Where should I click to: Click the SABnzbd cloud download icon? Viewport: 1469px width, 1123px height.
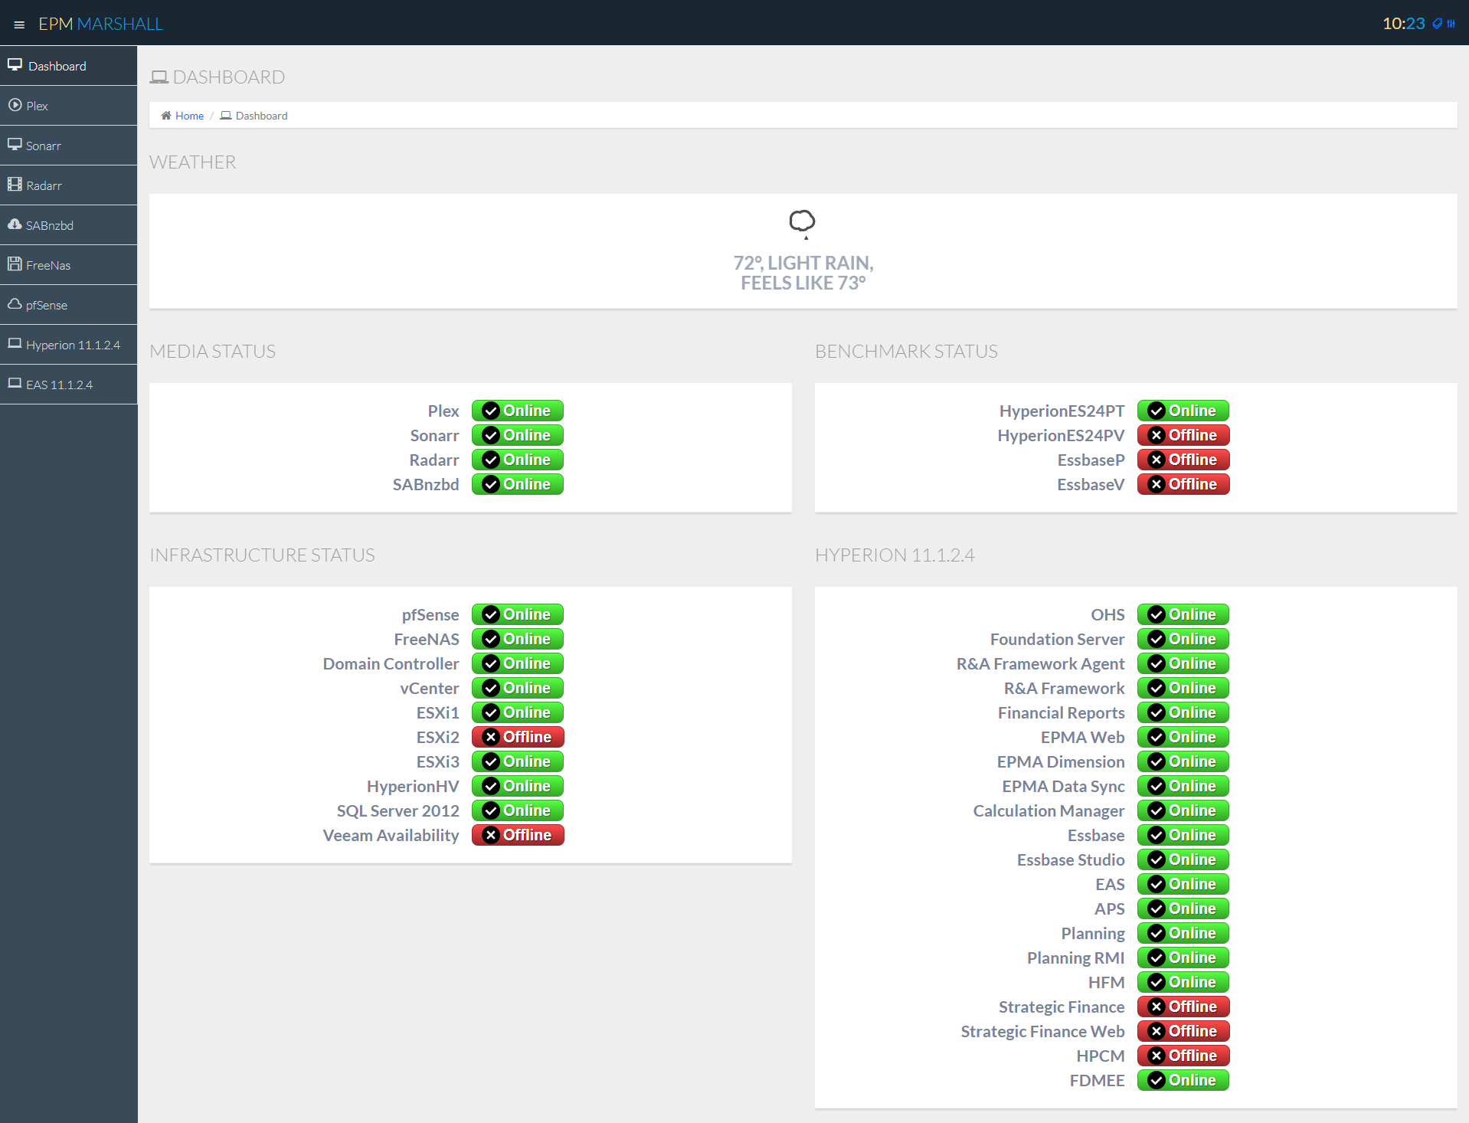(x=15, y=224)
